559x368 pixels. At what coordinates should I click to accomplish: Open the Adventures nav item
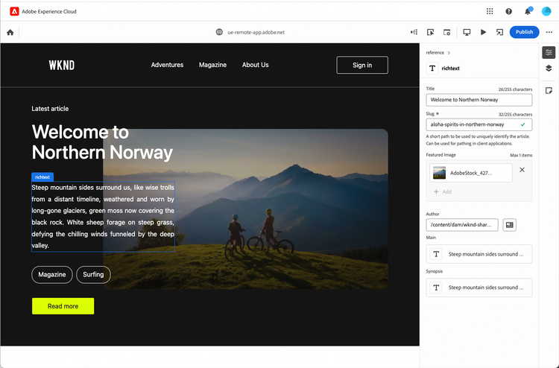click(167, 65)
